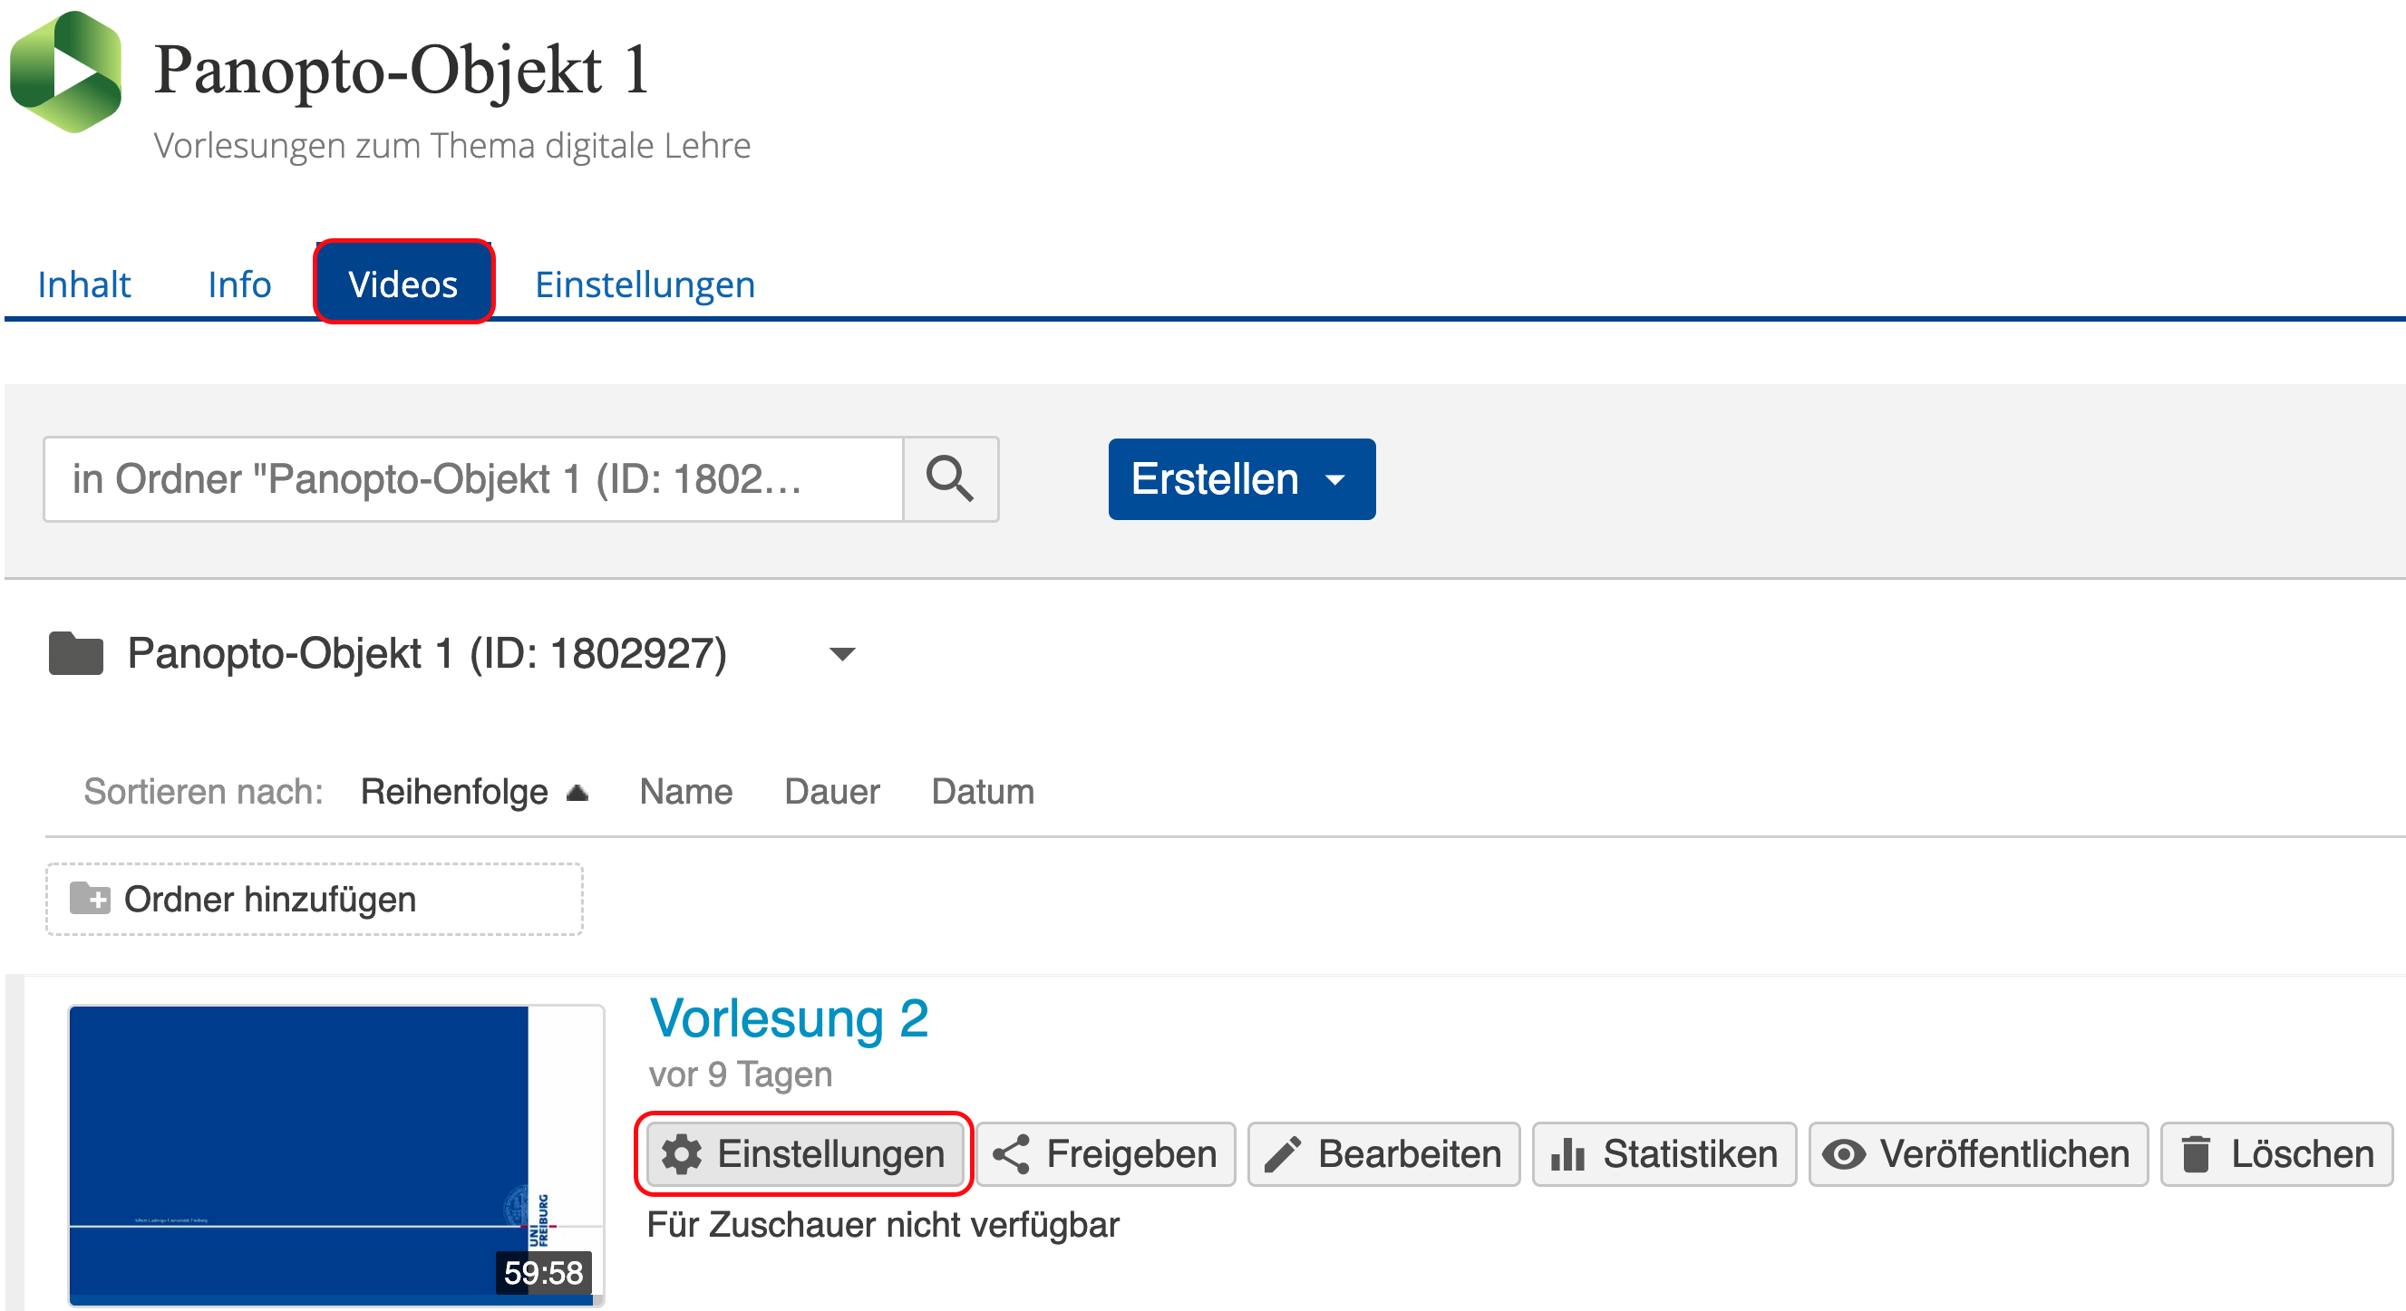This screenshot has width=2406, height=1311.
Task: Click the Panopto-Objekt 1 page title
Action: [x=402, y=70]
